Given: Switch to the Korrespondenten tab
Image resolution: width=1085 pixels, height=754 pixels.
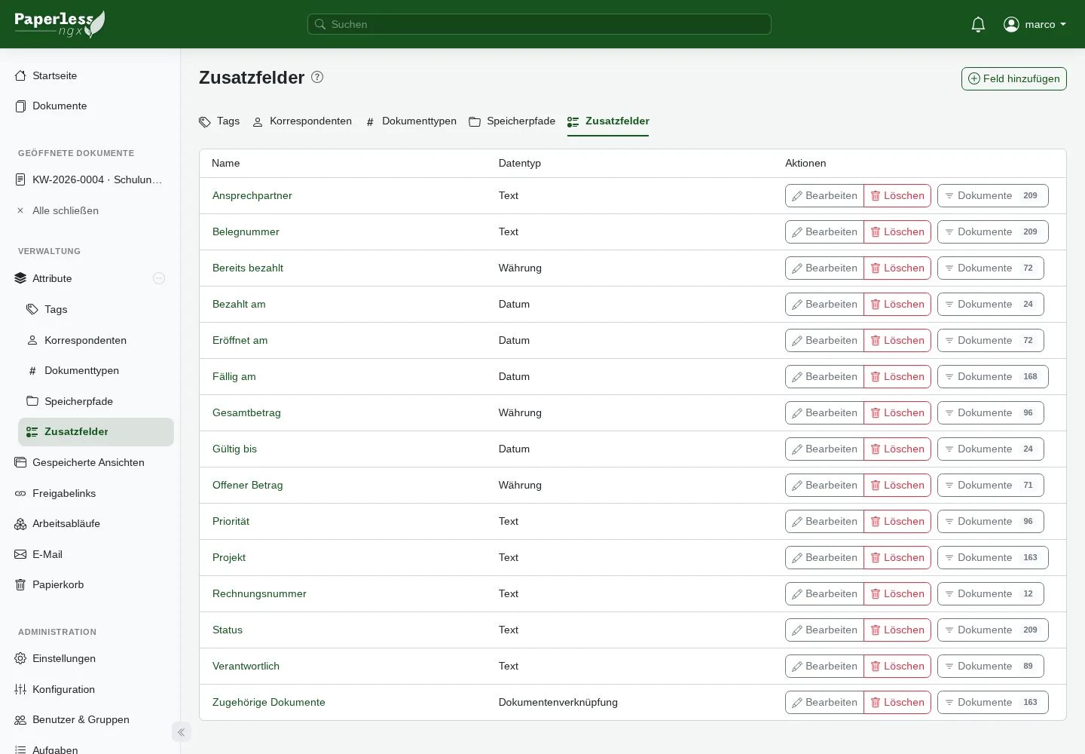Looking at the screenshot, I should click(x=302, y=121).
